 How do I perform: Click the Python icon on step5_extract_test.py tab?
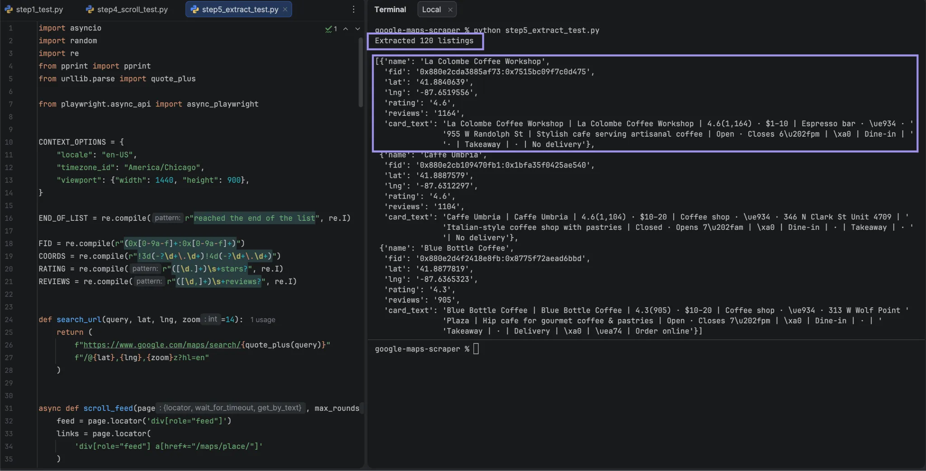[195, 10]
